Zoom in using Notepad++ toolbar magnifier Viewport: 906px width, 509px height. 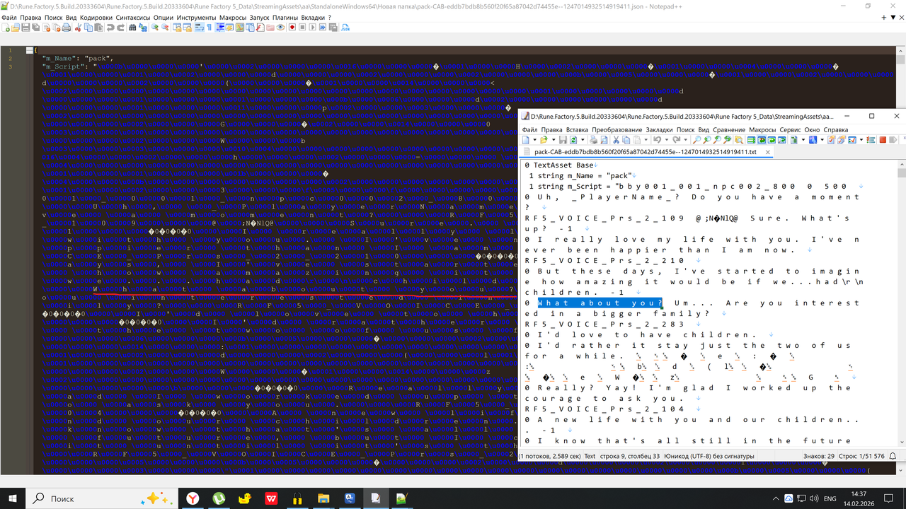tap(154, 28)
